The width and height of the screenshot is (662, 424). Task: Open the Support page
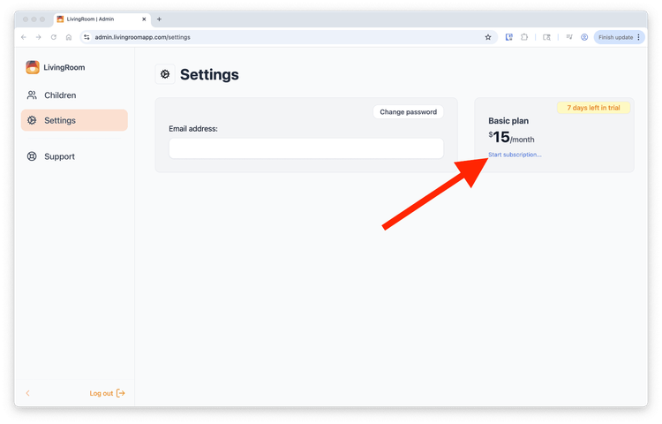coord(59,156)
